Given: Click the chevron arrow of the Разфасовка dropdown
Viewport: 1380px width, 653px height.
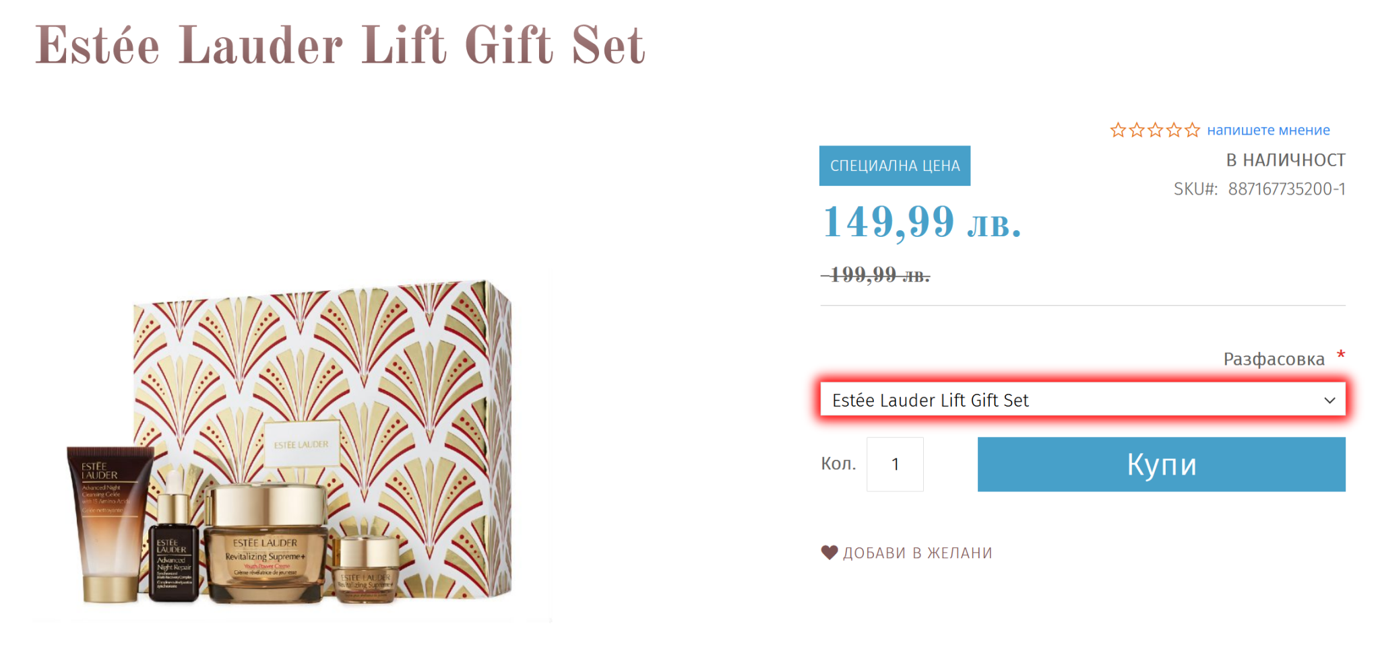Looking at the screenshot, I should 1329,401.
